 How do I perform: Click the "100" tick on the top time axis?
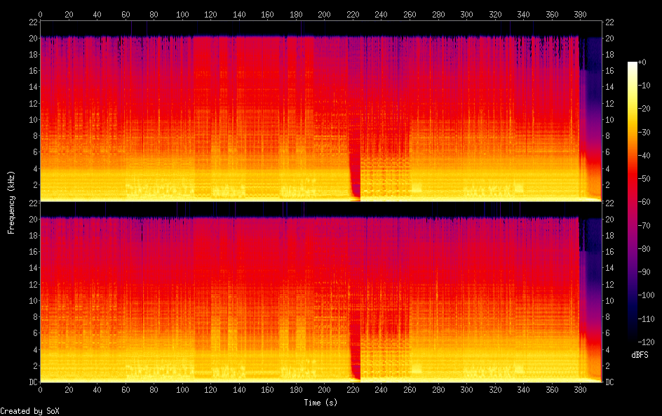click(x=182, y=14)
